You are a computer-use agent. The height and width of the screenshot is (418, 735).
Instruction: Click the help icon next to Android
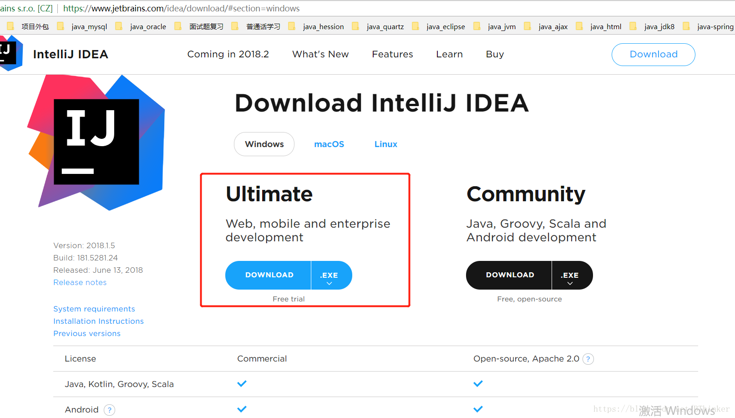tap(109, 410)
